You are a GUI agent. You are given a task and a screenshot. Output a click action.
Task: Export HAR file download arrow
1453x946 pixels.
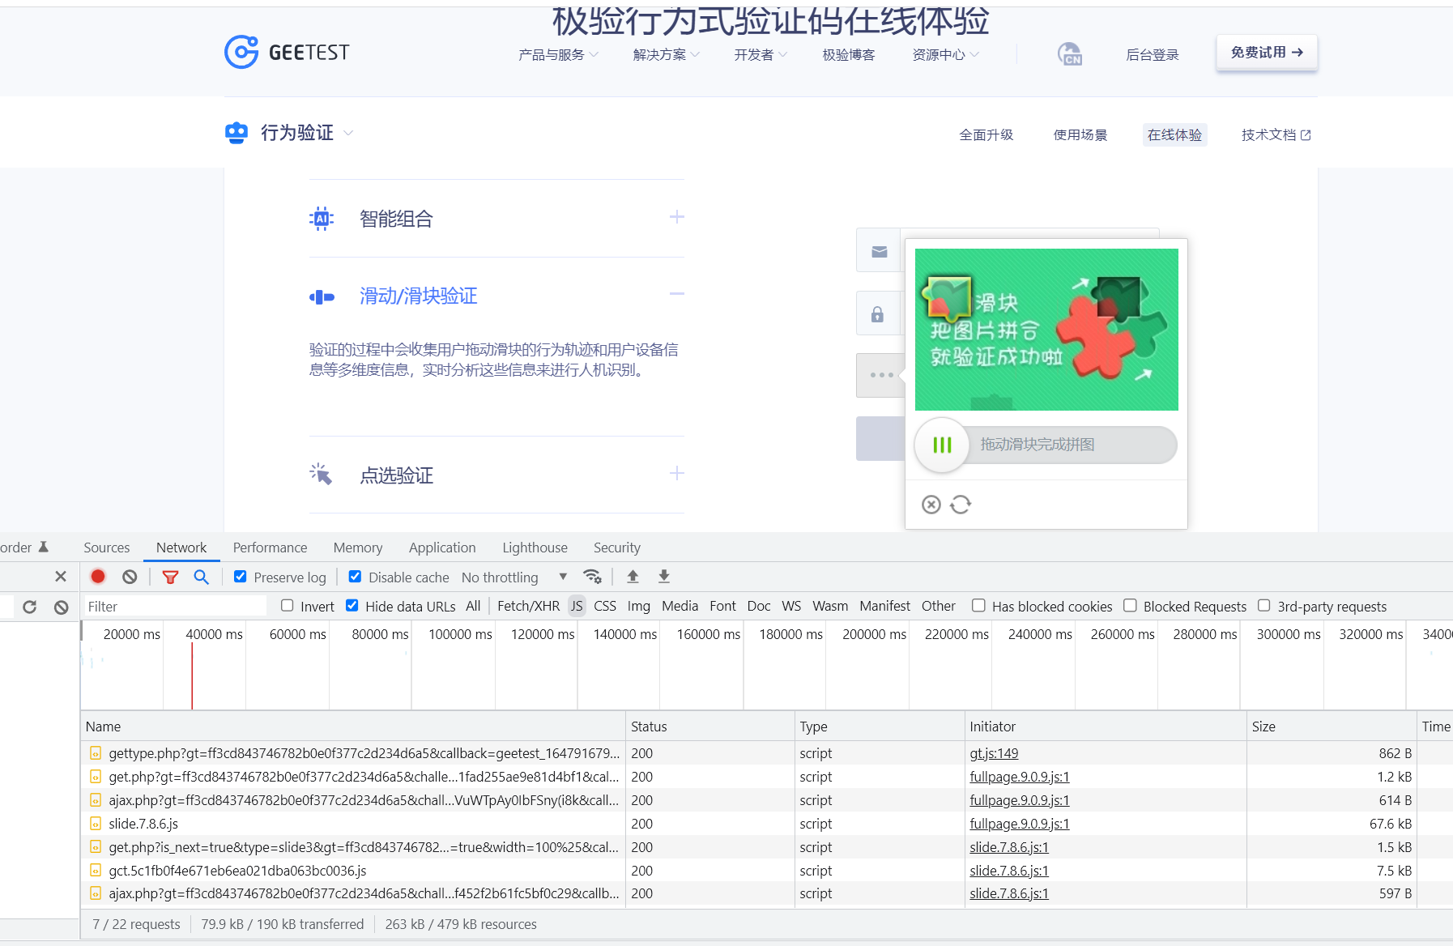point(664,577)
